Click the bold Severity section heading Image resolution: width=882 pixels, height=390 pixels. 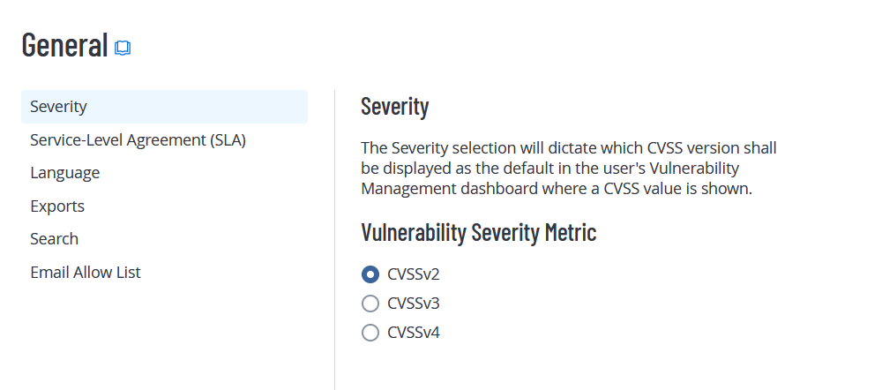pos(394,107)
